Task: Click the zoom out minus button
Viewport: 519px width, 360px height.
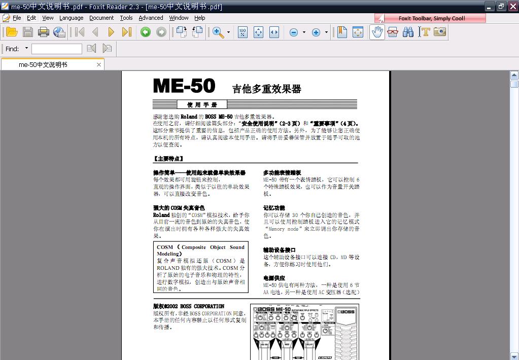Action: 294,32
